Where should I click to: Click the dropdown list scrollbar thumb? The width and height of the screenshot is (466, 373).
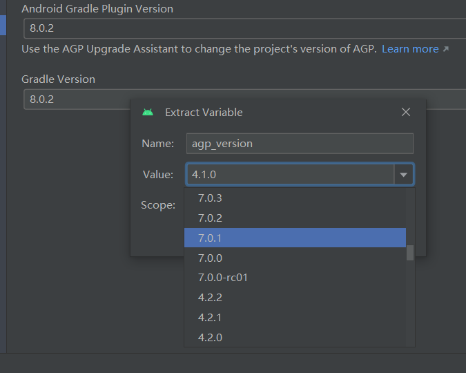(x=410, y=253)
